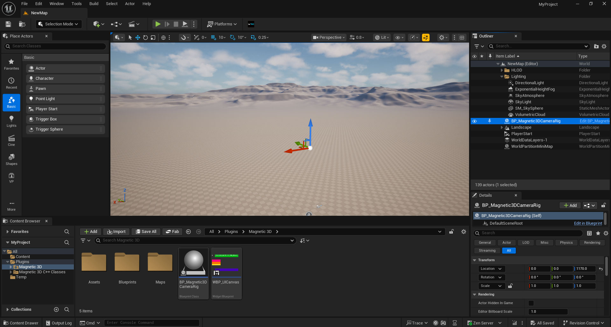Open the Selection Mode dropdown
The height and width of the screenshot is (327, 611).
point(59,24)
